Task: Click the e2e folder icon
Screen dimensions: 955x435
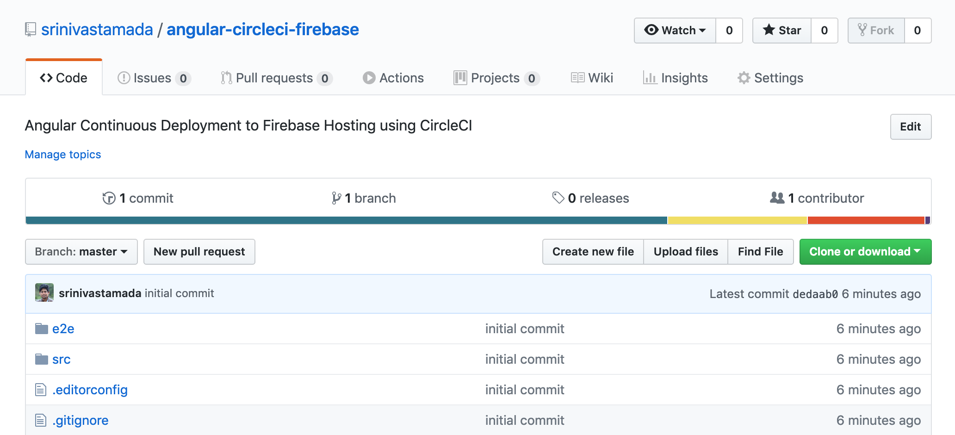Action: (42, 329)
